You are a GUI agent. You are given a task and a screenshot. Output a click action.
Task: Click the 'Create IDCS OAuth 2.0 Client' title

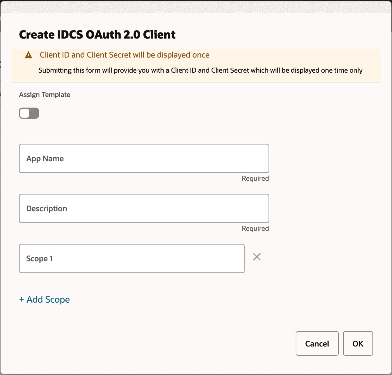97,35
